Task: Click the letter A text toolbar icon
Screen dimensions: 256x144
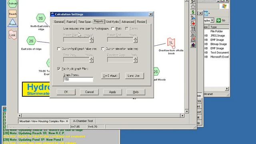Action: point(193,34)
